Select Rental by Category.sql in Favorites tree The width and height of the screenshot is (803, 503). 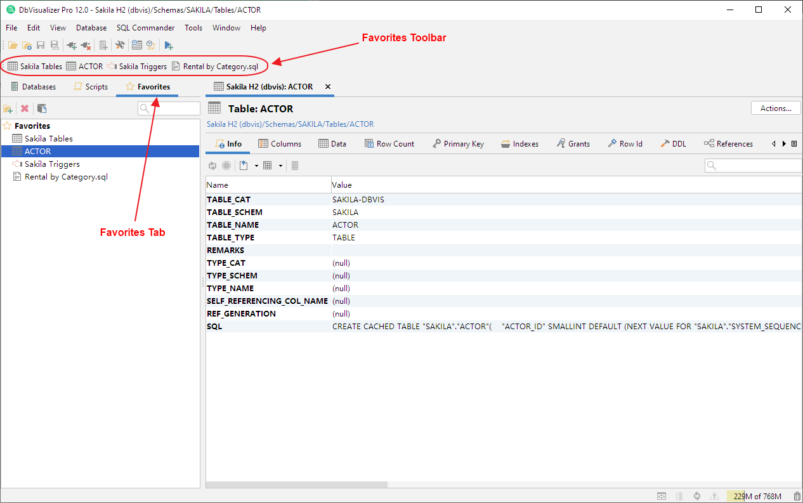point(66,177)
